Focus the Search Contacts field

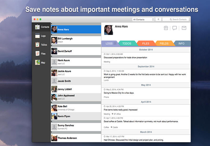176,20
